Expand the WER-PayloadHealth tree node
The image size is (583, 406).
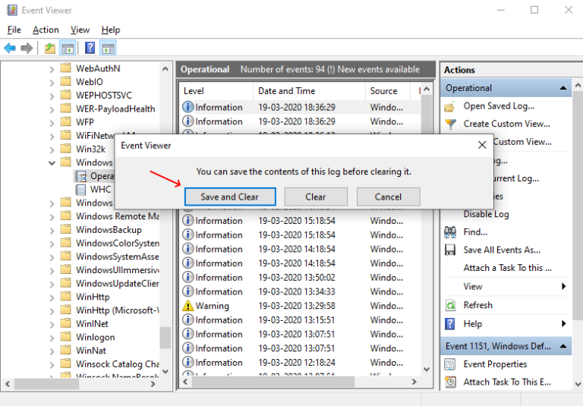[x=52, y=109]
